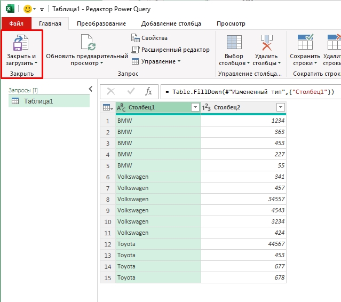This screenshot has width=341, height=302.
Task: Select the Toyota cell in row 15
Action: (x=158, y=277)
